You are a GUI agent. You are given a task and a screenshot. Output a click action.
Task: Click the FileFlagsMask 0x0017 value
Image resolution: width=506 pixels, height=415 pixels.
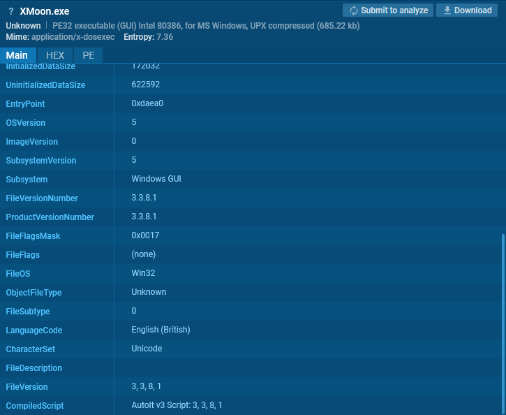pyautogui.click(x=145, y=236)
